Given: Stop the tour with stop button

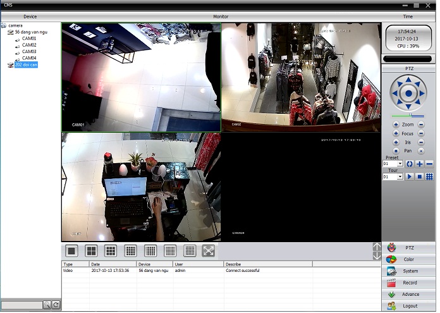Looking at the screenshot, I should click(419, 176).
